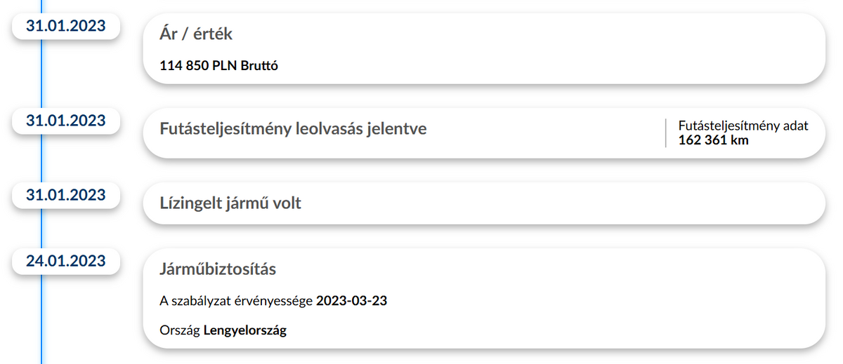843x364 pixels.
Task: Click the A szabályzat érvényessége label
Action: point(236,302)
